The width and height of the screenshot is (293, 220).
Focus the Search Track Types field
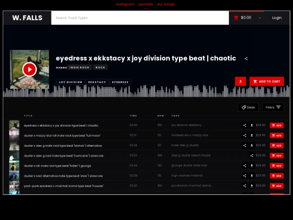click(140, 18)
